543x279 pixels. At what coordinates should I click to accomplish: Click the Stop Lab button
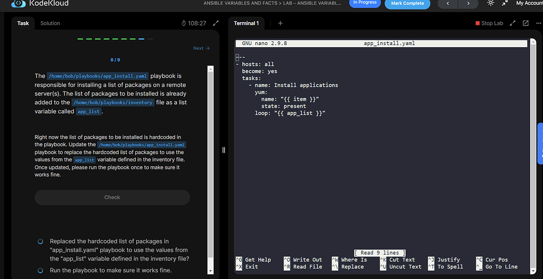[489, 23]
